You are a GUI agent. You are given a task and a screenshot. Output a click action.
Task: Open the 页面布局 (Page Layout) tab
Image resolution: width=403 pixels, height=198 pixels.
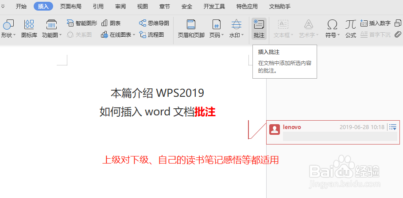tap(71, 7)
